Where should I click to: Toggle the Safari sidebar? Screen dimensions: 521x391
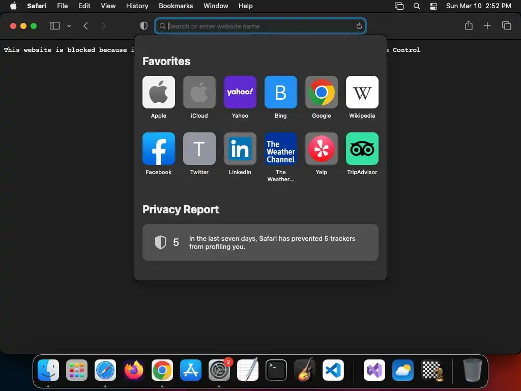[x=54, y=26]
